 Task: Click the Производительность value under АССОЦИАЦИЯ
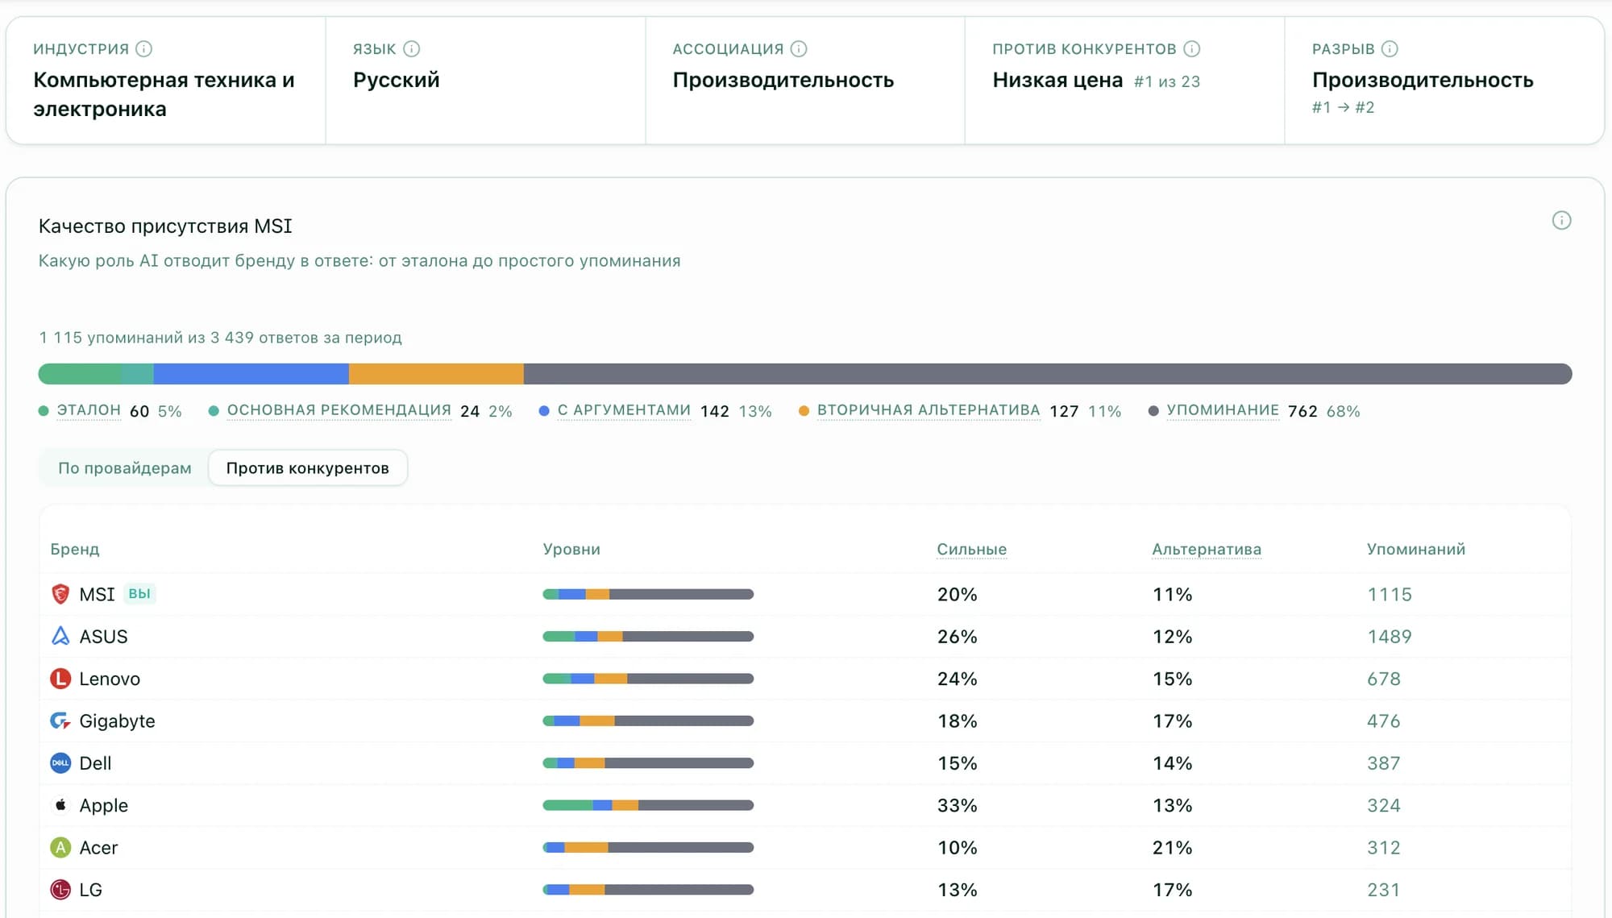click(x=783, y=80)
